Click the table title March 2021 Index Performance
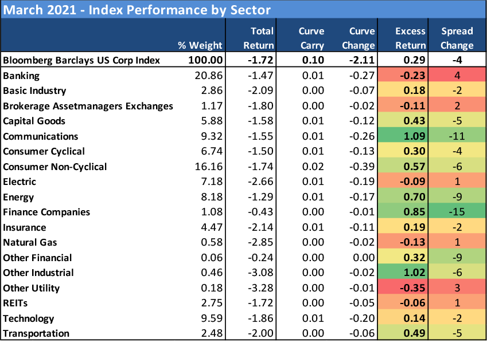This screenshot has width=487, height=343. (137, 10)
